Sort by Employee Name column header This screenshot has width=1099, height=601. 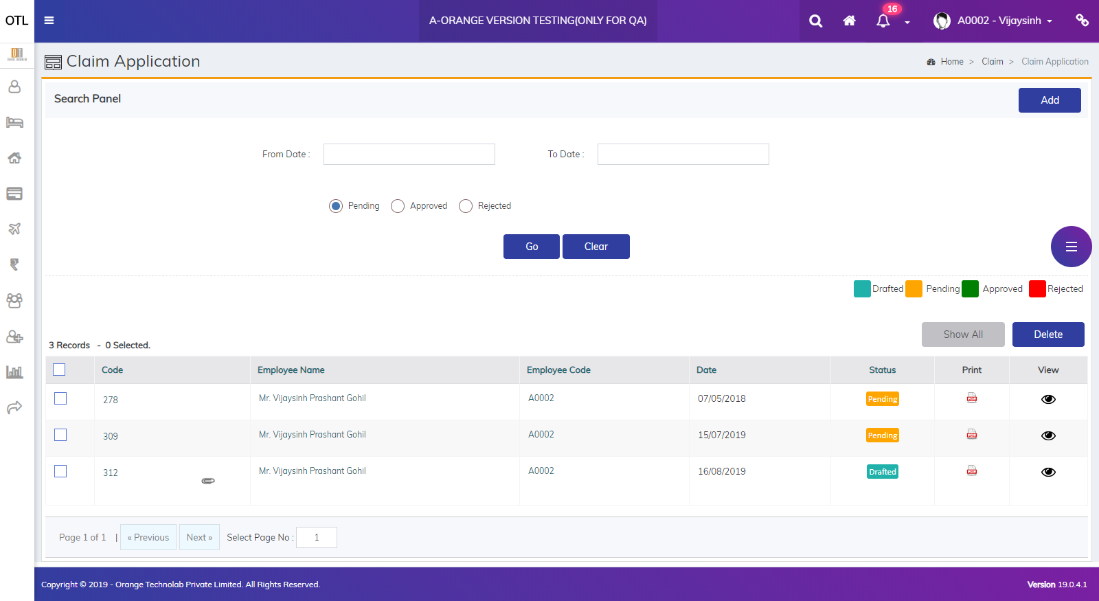pos(291,370)
